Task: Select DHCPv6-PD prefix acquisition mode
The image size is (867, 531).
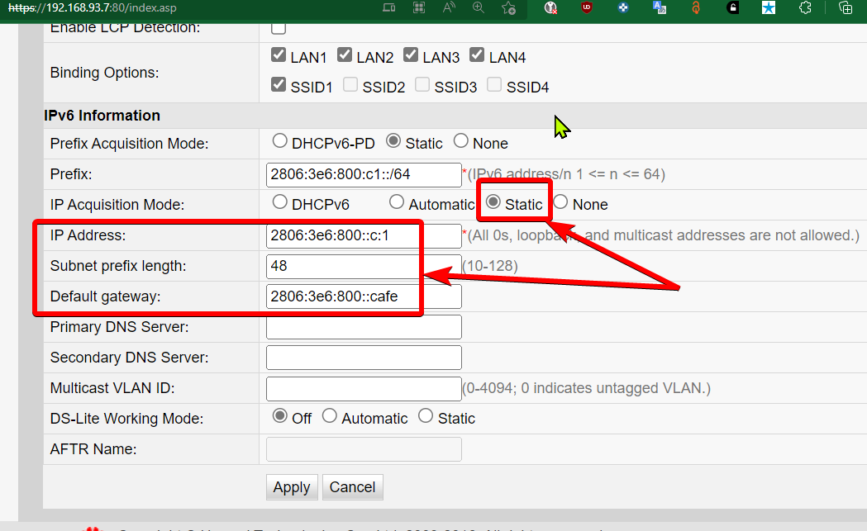Action: click(x=279, y=141)
